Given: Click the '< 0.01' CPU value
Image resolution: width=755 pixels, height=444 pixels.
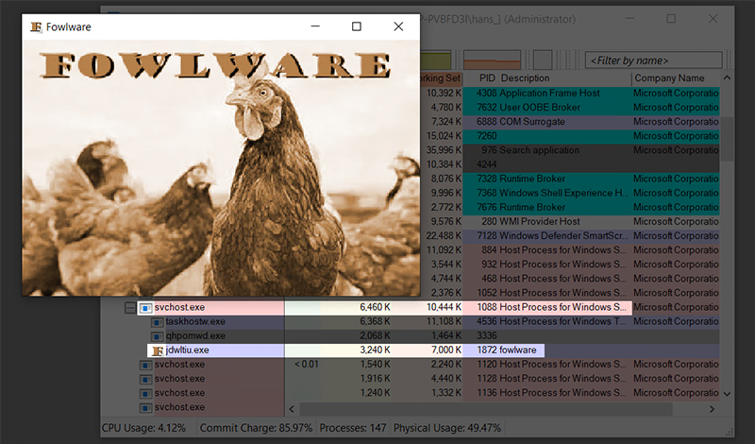Looking at the screenshot, I should click(x=306, y=365).
